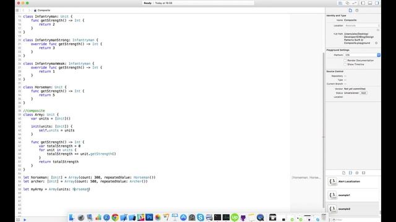Click the Composite breadcrumb in jump bar
Image resolution: width=396 pixels, height=222 pixels.
pyautogui.click(x=42, y=10)
